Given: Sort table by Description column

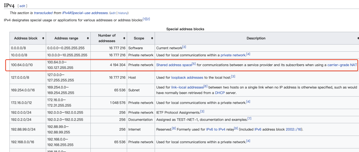Looking at the screenshot, I should click(x=358, y=38).
